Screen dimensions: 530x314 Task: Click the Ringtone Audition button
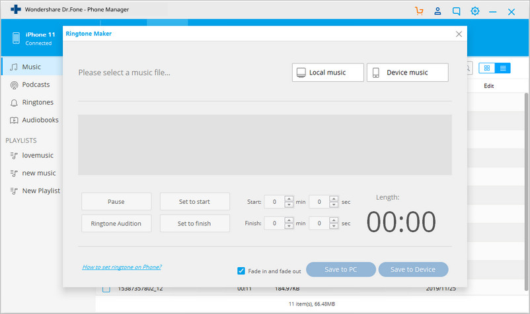(116, 224)
